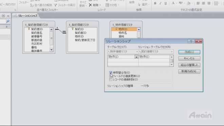Select 契約者名 field in t_契約者情報マスタ

coord(37,33)
